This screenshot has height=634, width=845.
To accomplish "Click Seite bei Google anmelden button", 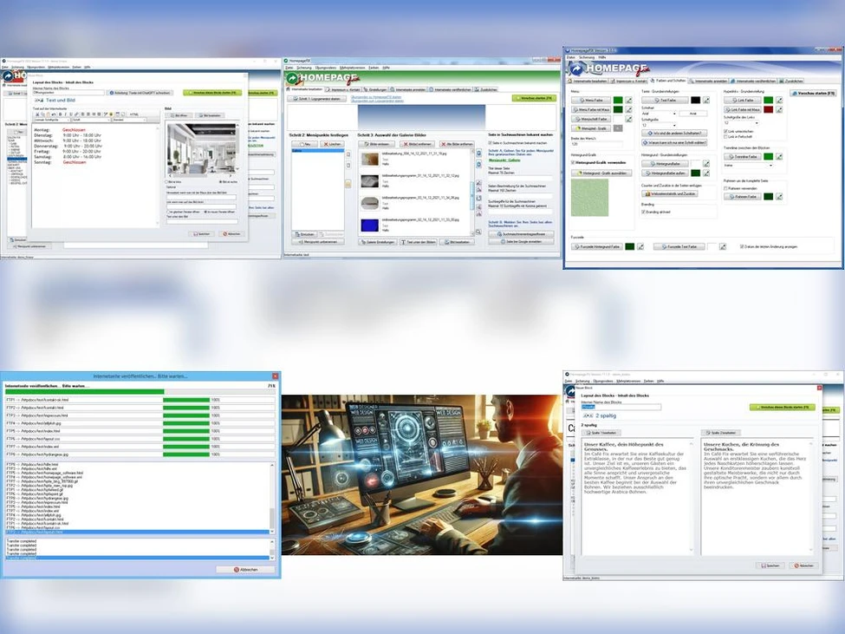I will [x=521, y=241].
